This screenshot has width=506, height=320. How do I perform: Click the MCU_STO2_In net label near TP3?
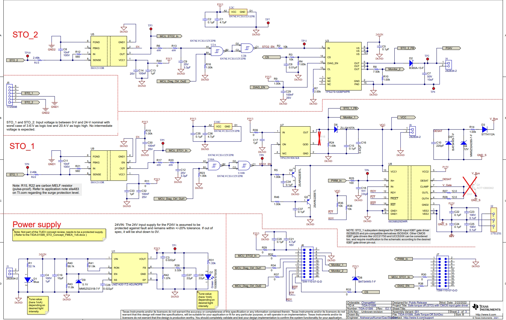(169, 36)
